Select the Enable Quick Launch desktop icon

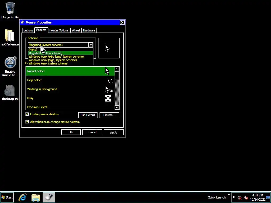click(10, 66)
